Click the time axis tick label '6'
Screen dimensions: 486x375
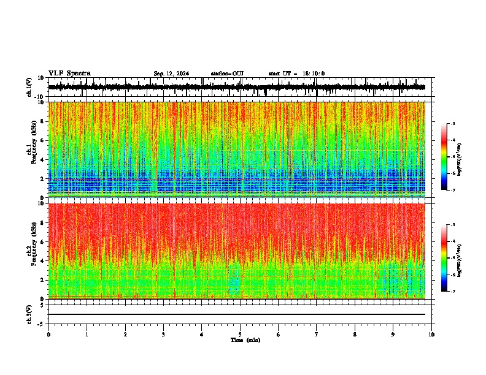pyautogui.click(x=279, y=335)
